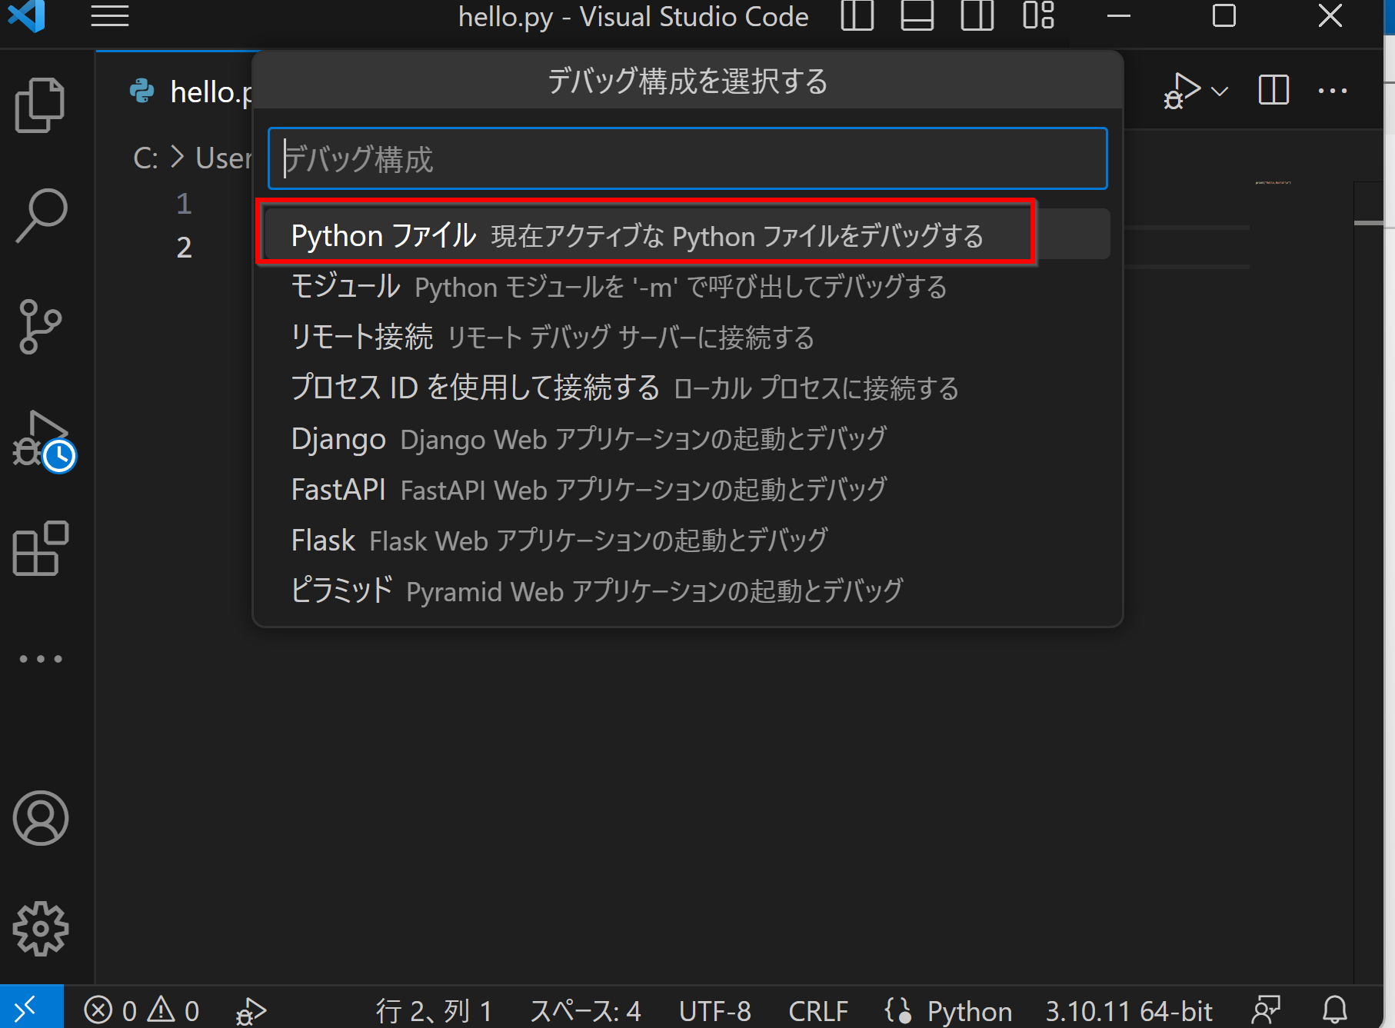Image resolution: width=1395 pixels, height=1028 pixels.
Task: Open feedback icon in status bar
Action: [x=1266, y=1010]
